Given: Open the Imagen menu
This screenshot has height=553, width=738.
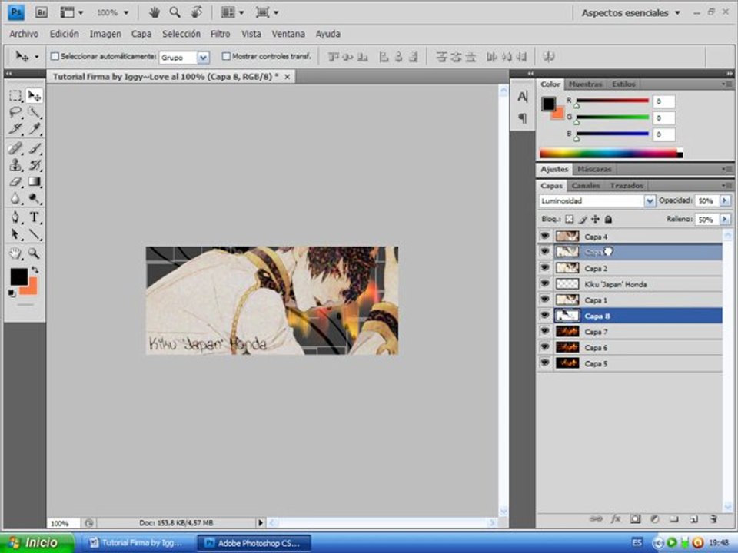Looking at the screenshot, I should [105, 34].
